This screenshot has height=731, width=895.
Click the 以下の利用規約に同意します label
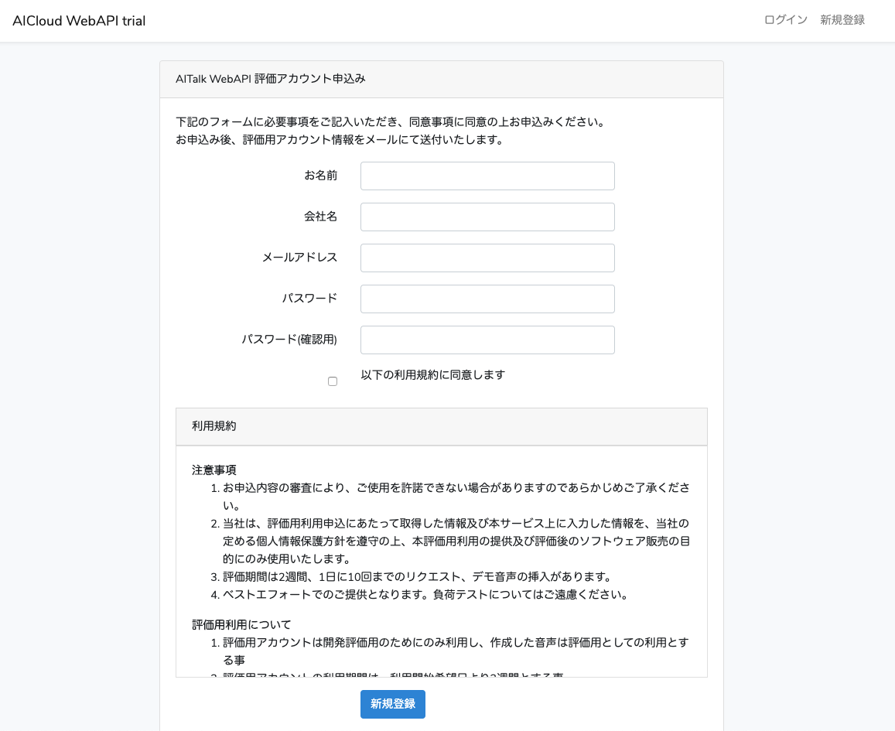(x=432, y=375)
